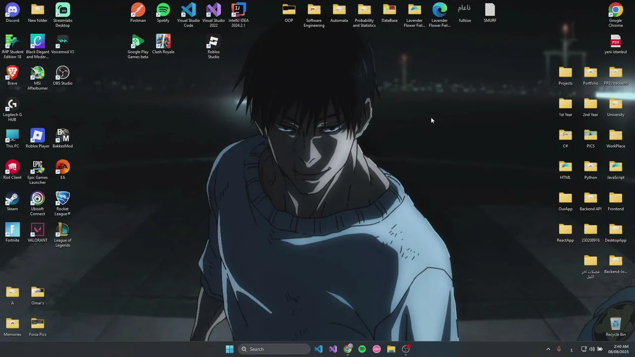Screen dimensions: 635x357
Task: Open File Explorer from the taskbar
Action: [391, 349]
